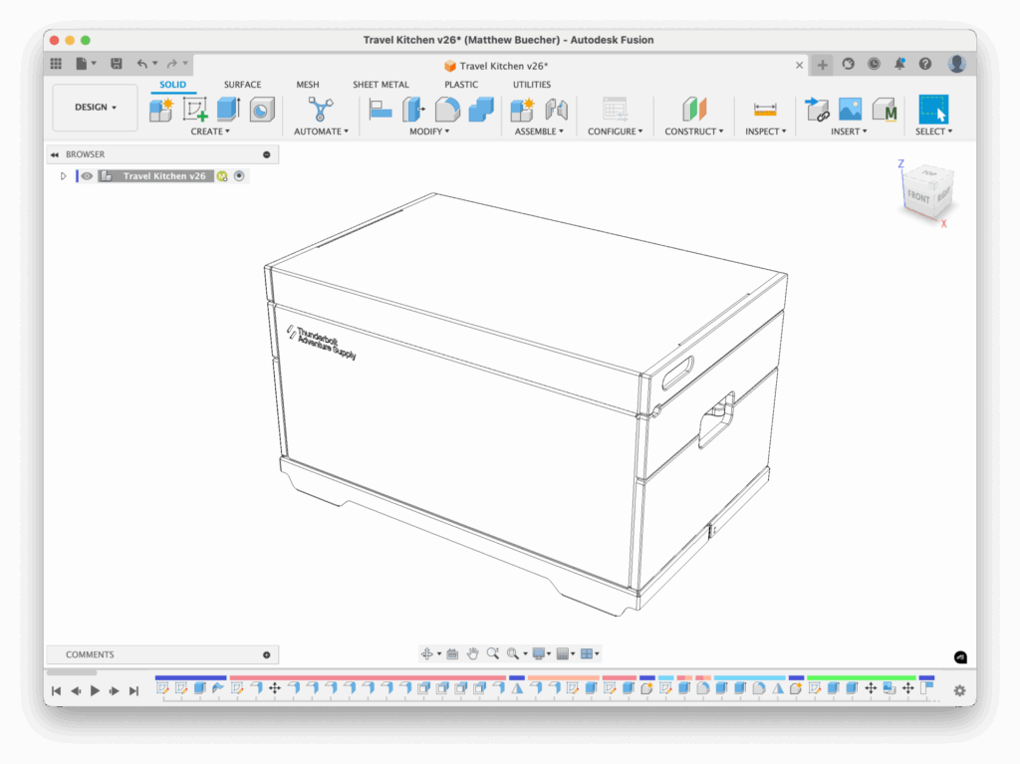Switch to the Sheet Metal tab
This screenshot has width=1020, height=764.
(x=381, y=85)
